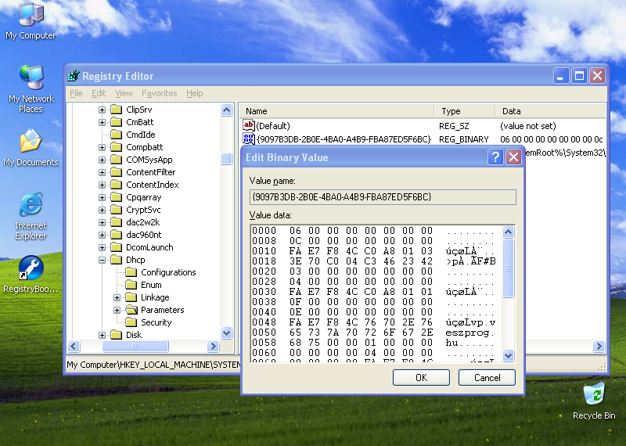Expand the dac960nt tree node
Image resolution: width=626 pixels, height=446 pixels.
pos(103,235)
